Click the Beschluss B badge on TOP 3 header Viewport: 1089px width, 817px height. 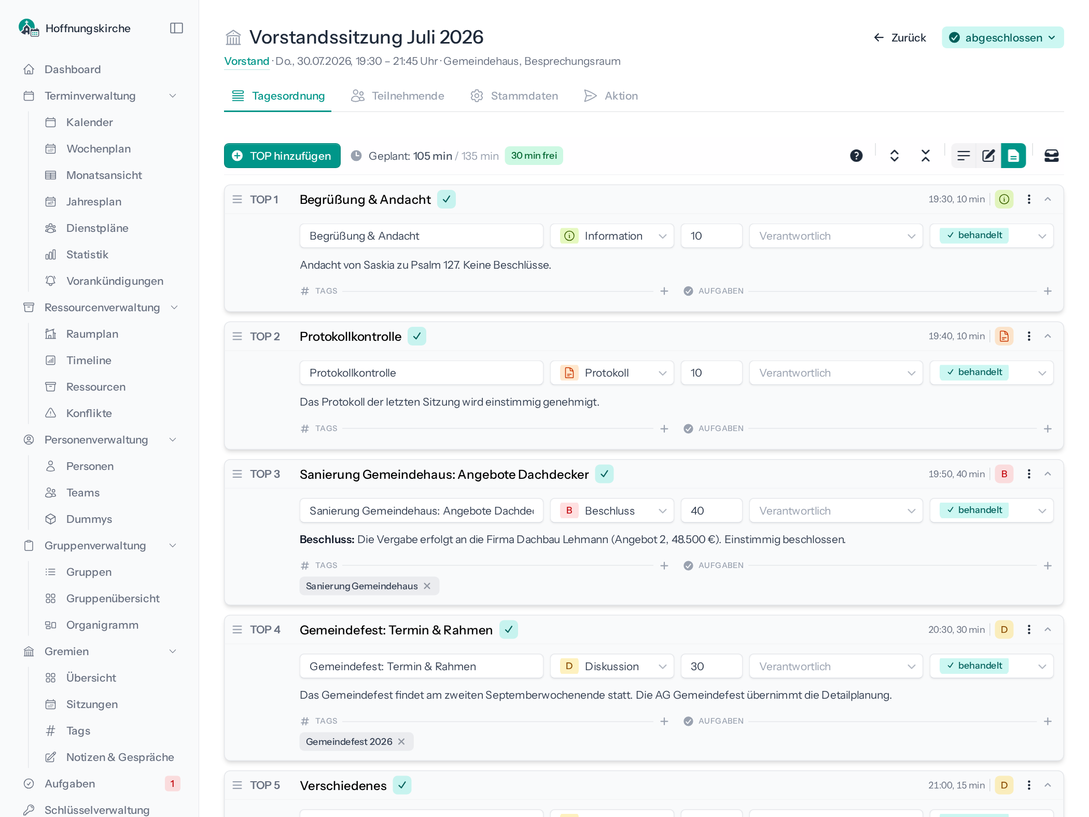1004,474
